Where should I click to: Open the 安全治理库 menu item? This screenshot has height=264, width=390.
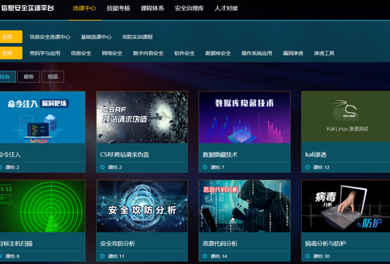tap(189, 8)
